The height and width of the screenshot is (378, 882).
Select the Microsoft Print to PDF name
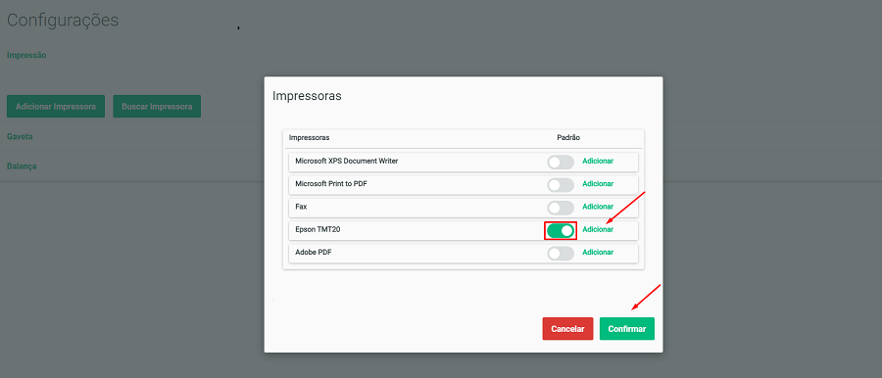pyautogui.click(x=331, y=184)
